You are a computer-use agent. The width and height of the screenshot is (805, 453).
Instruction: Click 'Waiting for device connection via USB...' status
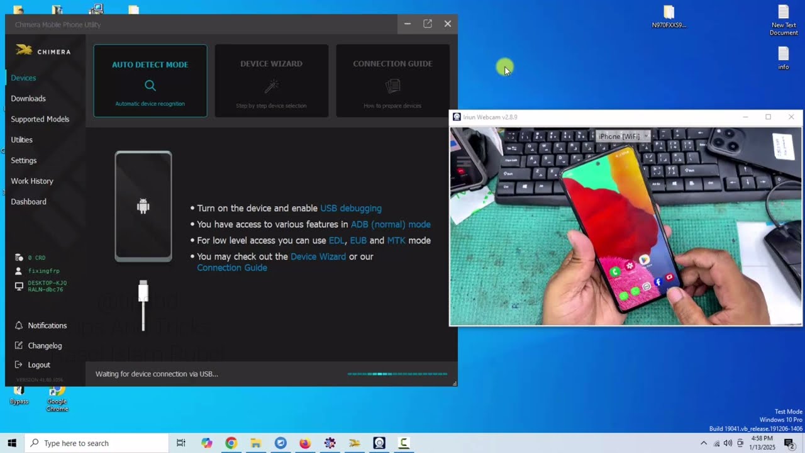point(157,374)
